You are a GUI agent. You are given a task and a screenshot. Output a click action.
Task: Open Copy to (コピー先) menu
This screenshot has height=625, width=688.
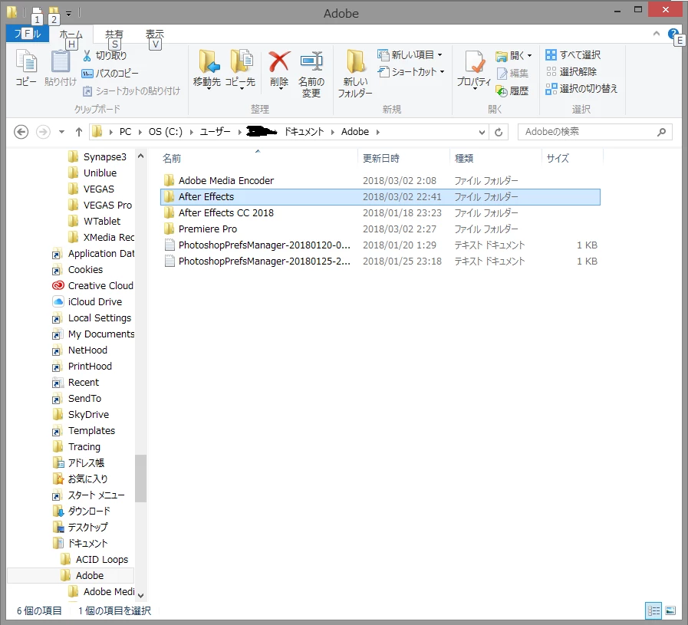click(x=240, y=69)
